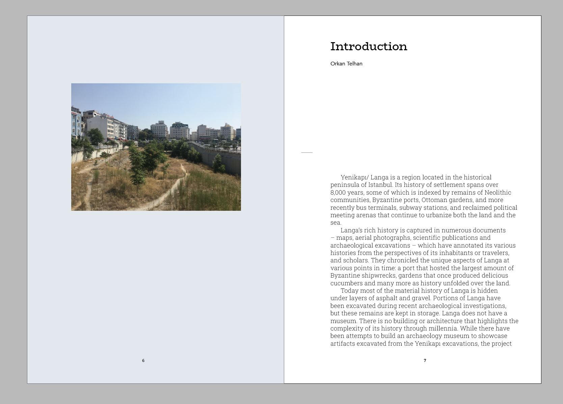
Task: Click the line starting "cucumbers and many more"
Action: pyautogui.click(x=420, y=283)
